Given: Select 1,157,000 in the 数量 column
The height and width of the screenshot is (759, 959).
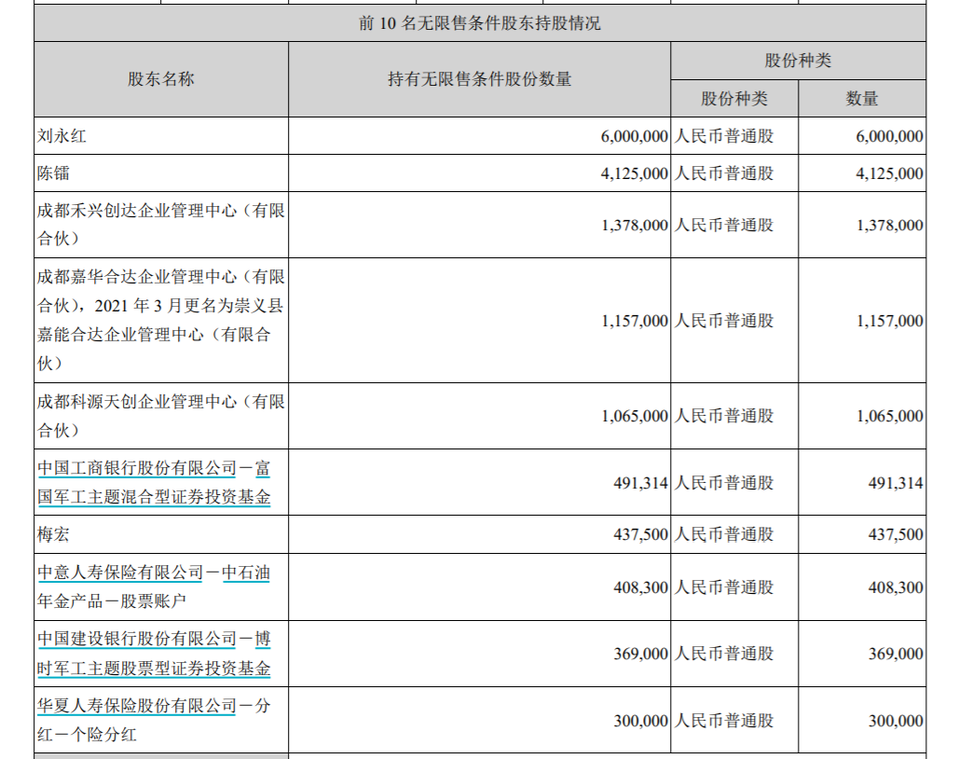Looking at the screenshot, I should (889, 321).
